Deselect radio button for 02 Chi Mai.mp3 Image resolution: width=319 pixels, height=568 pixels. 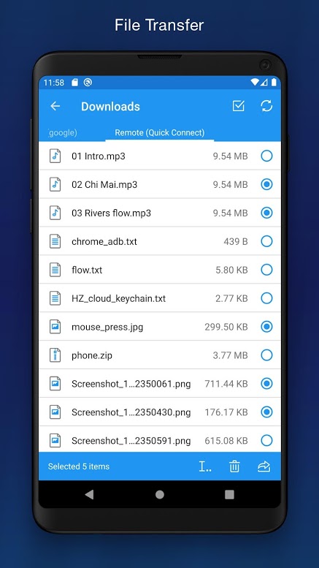(266, 184)
